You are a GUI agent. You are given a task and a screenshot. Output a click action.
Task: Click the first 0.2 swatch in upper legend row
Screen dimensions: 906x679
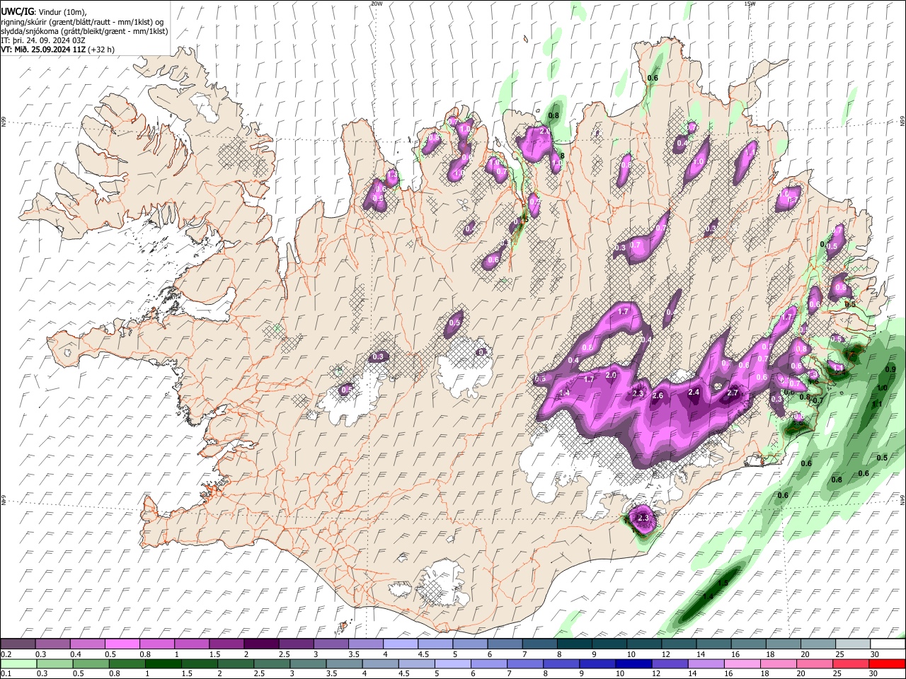[x=18, y=644]
